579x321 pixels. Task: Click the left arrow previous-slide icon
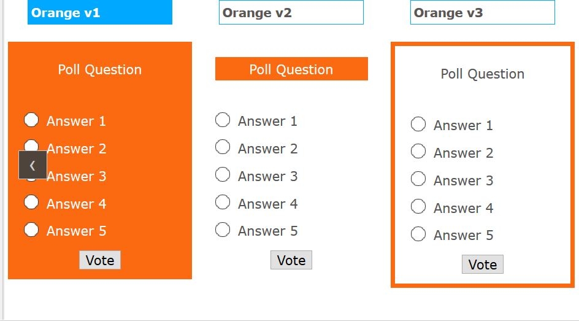tap(33, 165)
